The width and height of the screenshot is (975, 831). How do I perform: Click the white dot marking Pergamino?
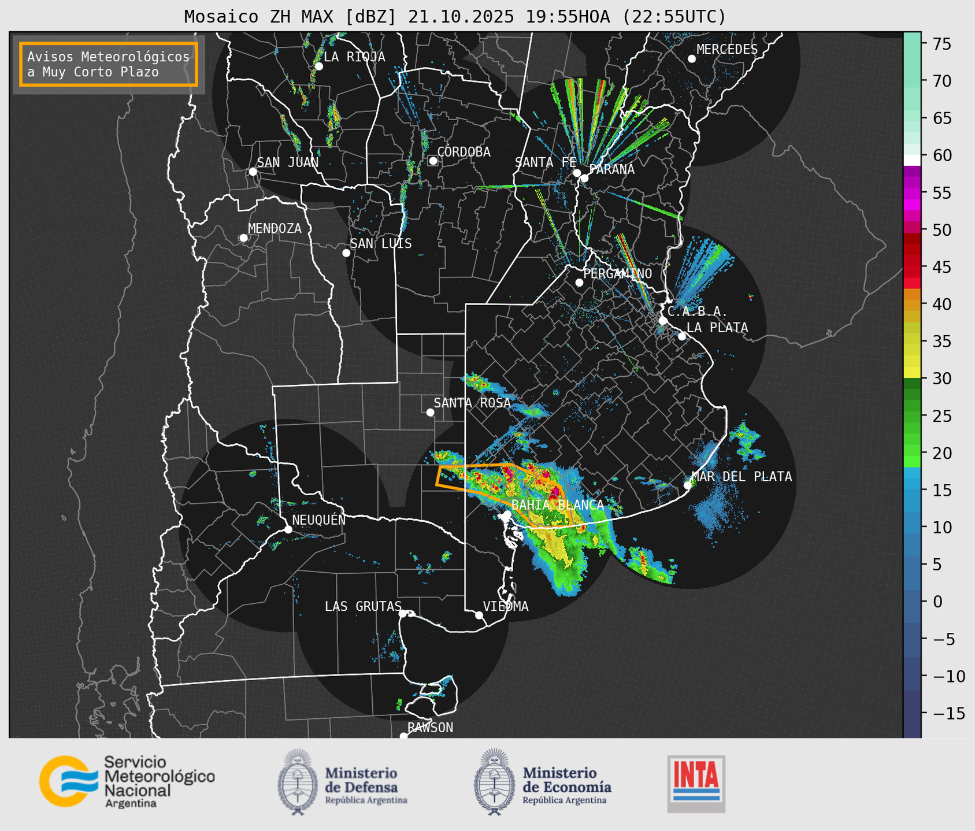579,283
